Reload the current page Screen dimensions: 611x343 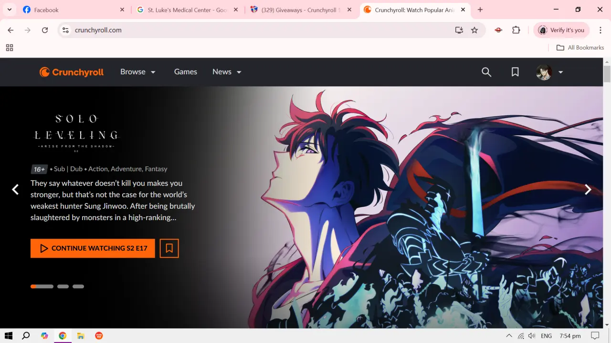coord(45,30)
